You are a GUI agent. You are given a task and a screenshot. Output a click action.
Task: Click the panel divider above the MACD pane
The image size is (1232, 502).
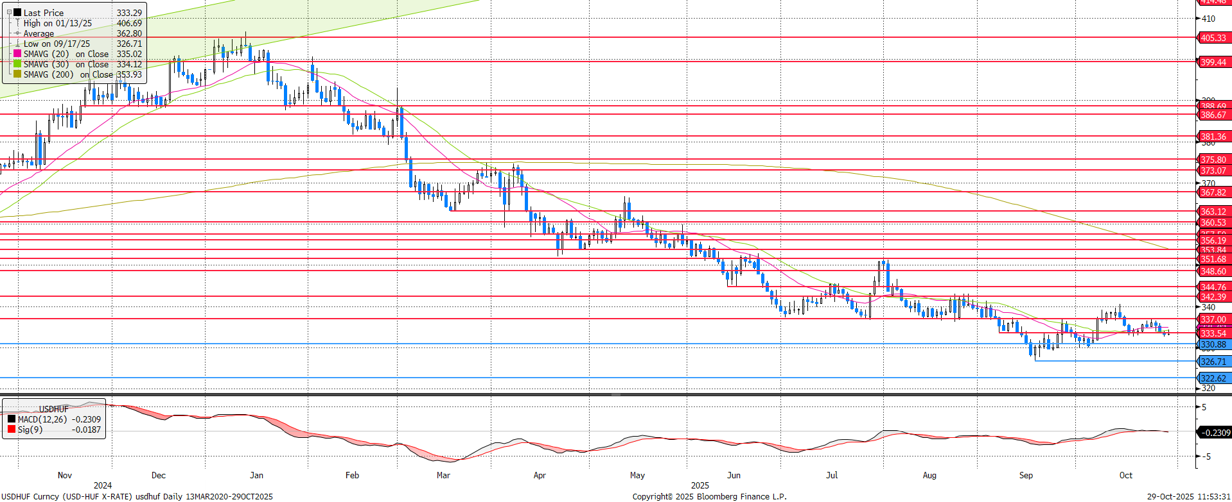(615, 395)
